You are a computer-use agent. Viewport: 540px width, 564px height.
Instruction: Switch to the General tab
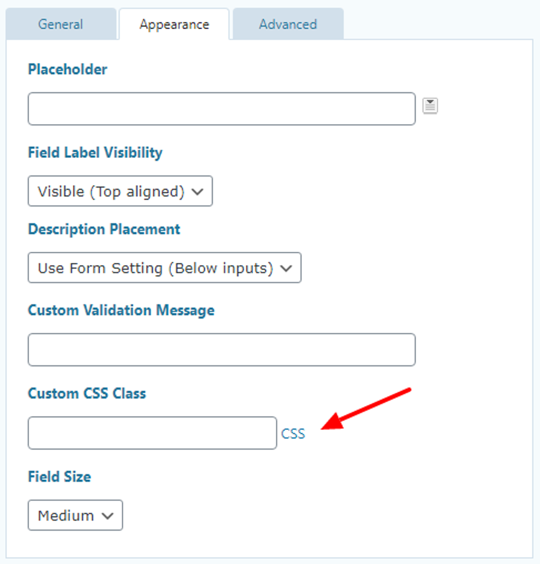tap(60, 23)
